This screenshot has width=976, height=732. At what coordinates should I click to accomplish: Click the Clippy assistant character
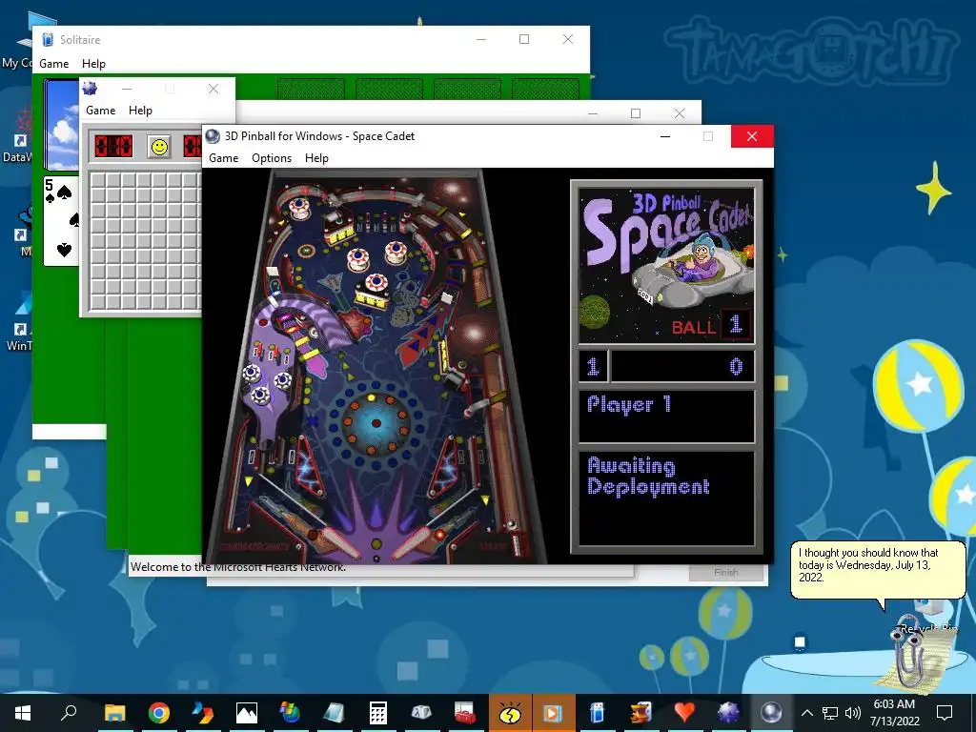pos(914,651)
